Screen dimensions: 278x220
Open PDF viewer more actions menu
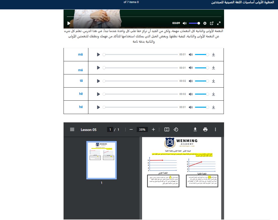point(215,129)
